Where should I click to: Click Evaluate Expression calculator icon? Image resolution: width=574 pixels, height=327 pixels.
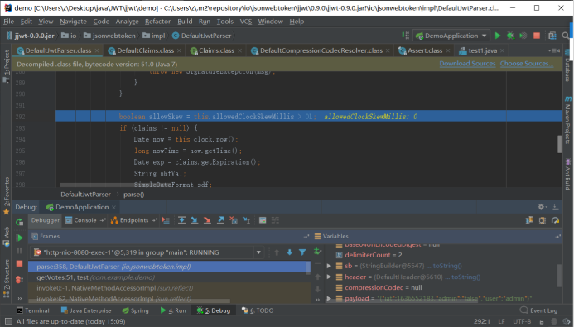(263, 220)
